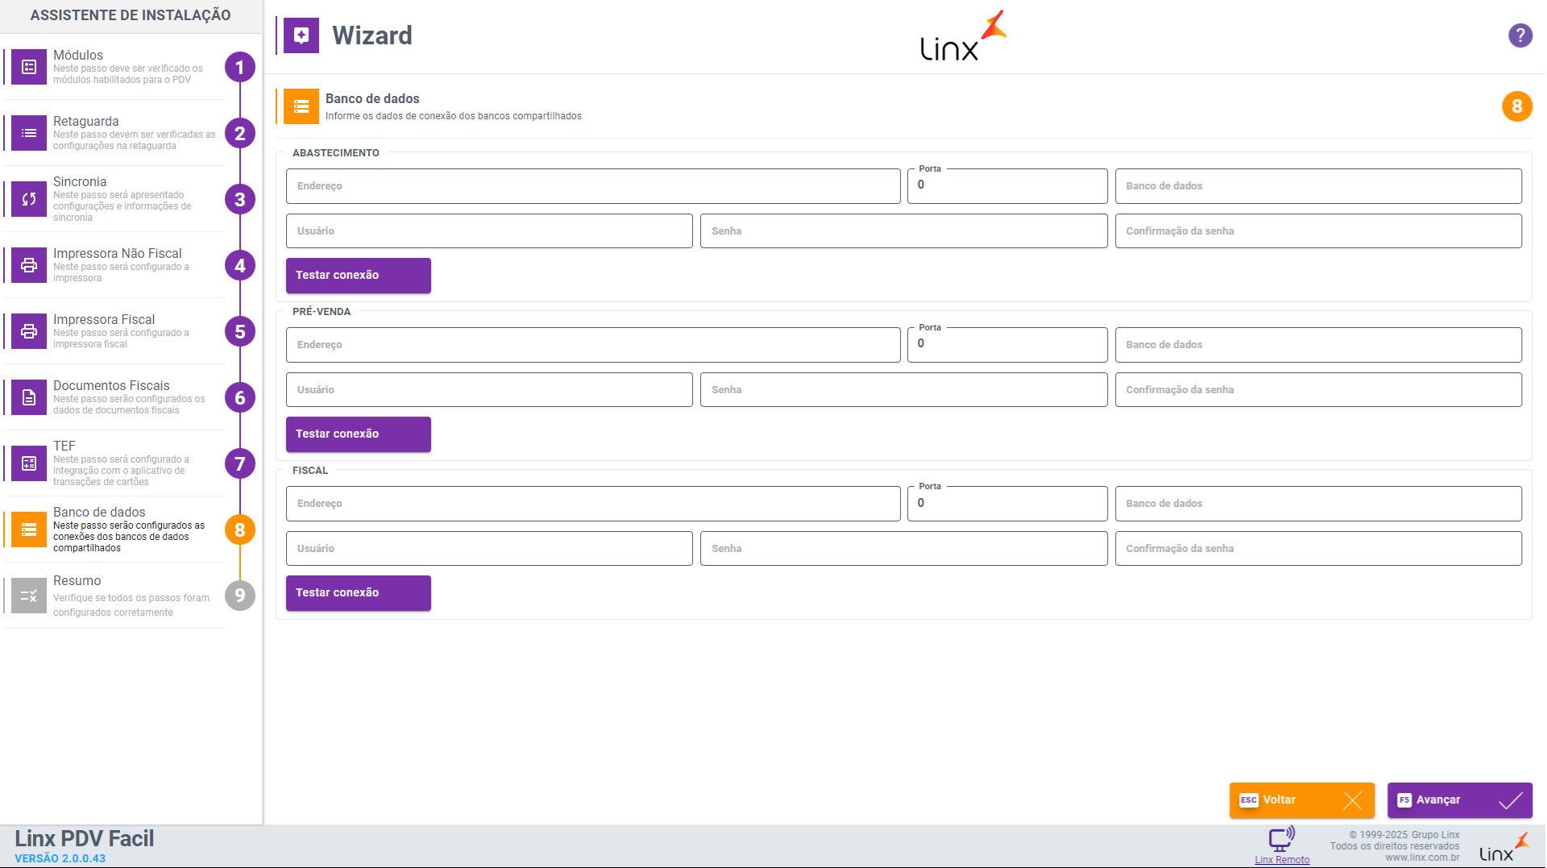Click the Módulos step icon
Image resolution: width=1547 pixels, height=868 pixels.
(29, 67)
